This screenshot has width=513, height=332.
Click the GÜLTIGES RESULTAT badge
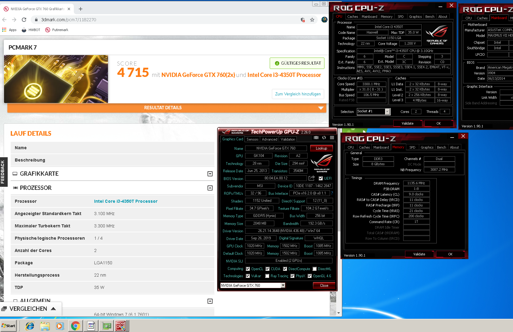(x=297, y=63)
